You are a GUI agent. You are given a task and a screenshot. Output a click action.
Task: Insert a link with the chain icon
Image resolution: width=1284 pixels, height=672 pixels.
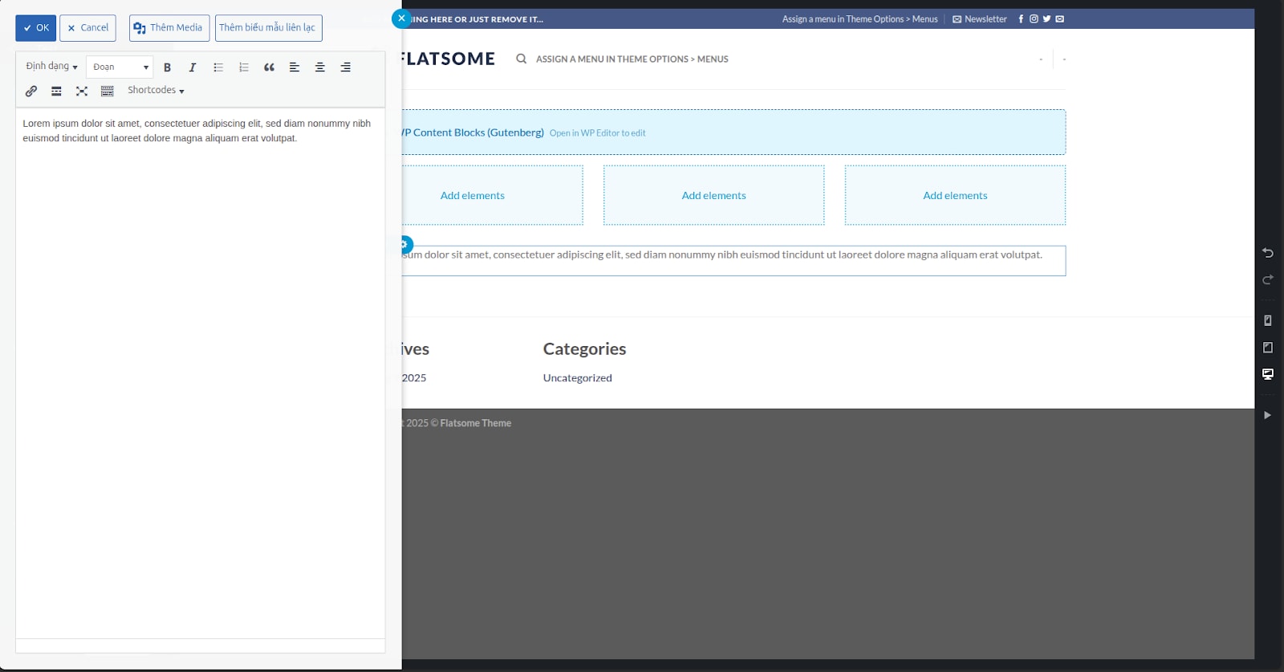coord(31,91)
